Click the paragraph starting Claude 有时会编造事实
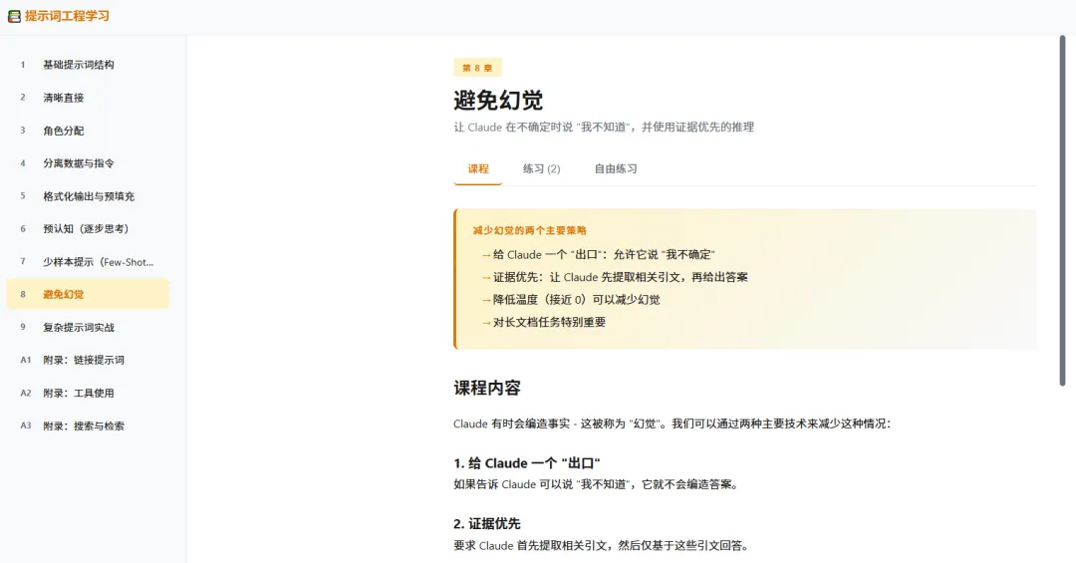The width and height of the screenshot is (1076, 563). 672,423
